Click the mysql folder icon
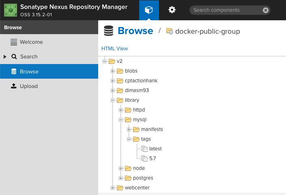The image size is (286, 195). click(128, 120)
